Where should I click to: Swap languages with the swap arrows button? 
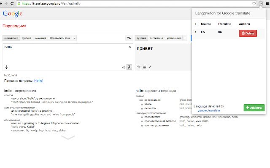tap(129, 38)
